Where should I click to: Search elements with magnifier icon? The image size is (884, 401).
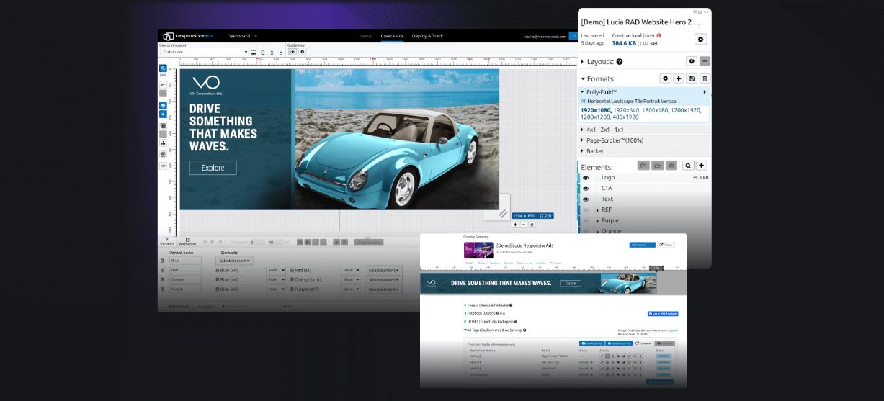pos(688,166)
